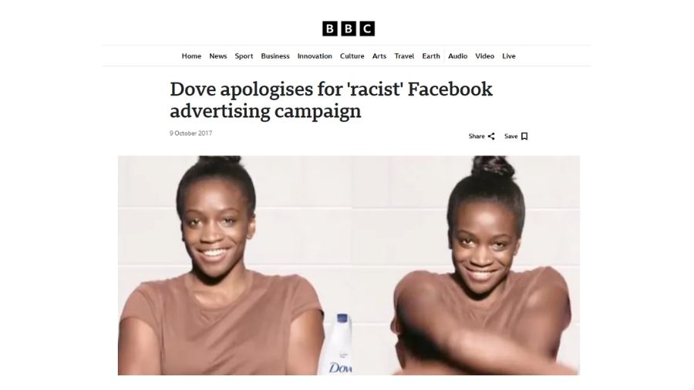This screenshot has height=390, width=694.
Task: Go to the Travel section
Action: coord(404,56)
